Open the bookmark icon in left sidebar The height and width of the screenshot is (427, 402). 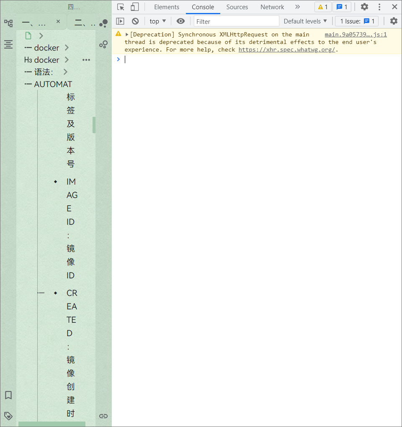[x=8, y=395]
